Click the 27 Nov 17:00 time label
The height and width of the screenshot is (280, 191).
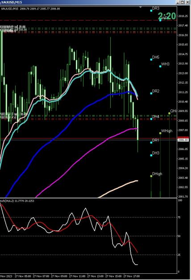(131, 276)
